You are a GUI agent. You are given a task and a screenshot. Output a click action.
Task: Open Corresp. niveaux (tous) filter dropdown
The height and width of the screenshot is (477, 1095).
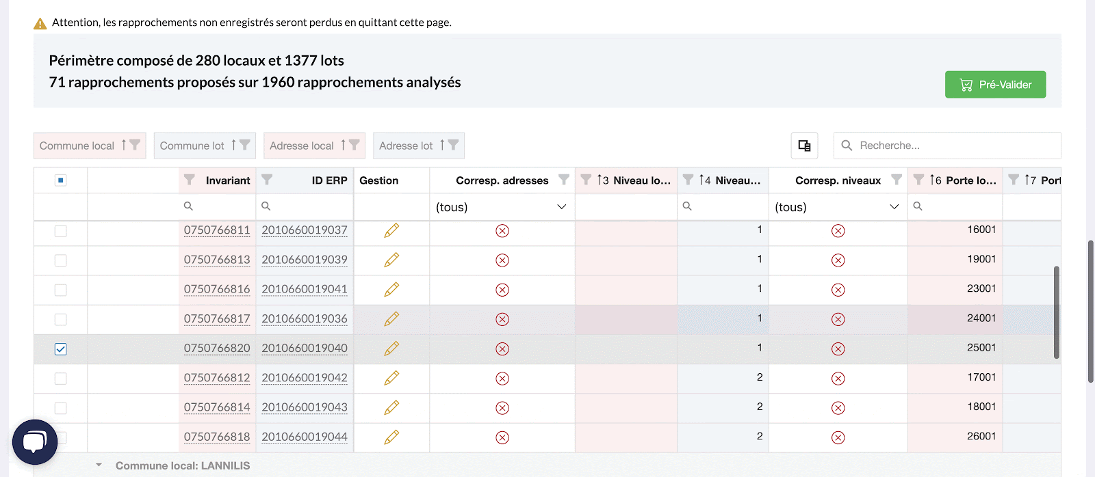pyautogui.click(x=837, y=207)
